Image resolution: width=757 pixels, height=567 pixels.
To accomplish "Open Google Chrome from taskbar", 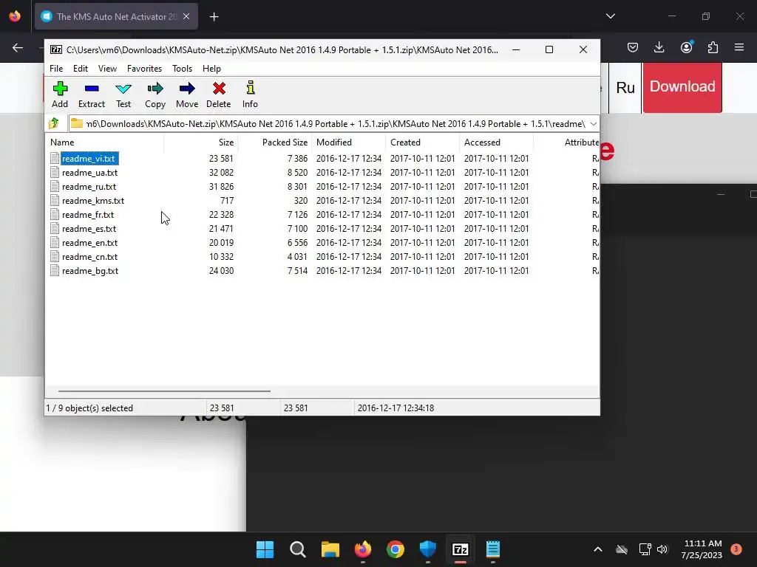I will (396, 549).
